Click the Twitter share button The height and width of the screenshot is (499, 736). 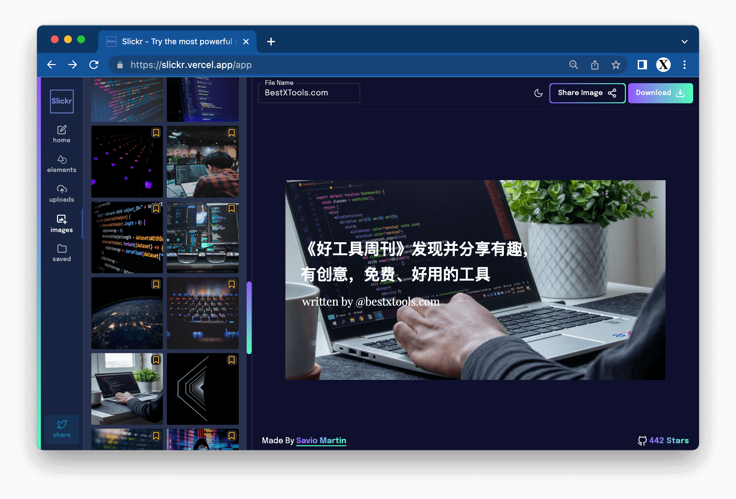[62, 429]
